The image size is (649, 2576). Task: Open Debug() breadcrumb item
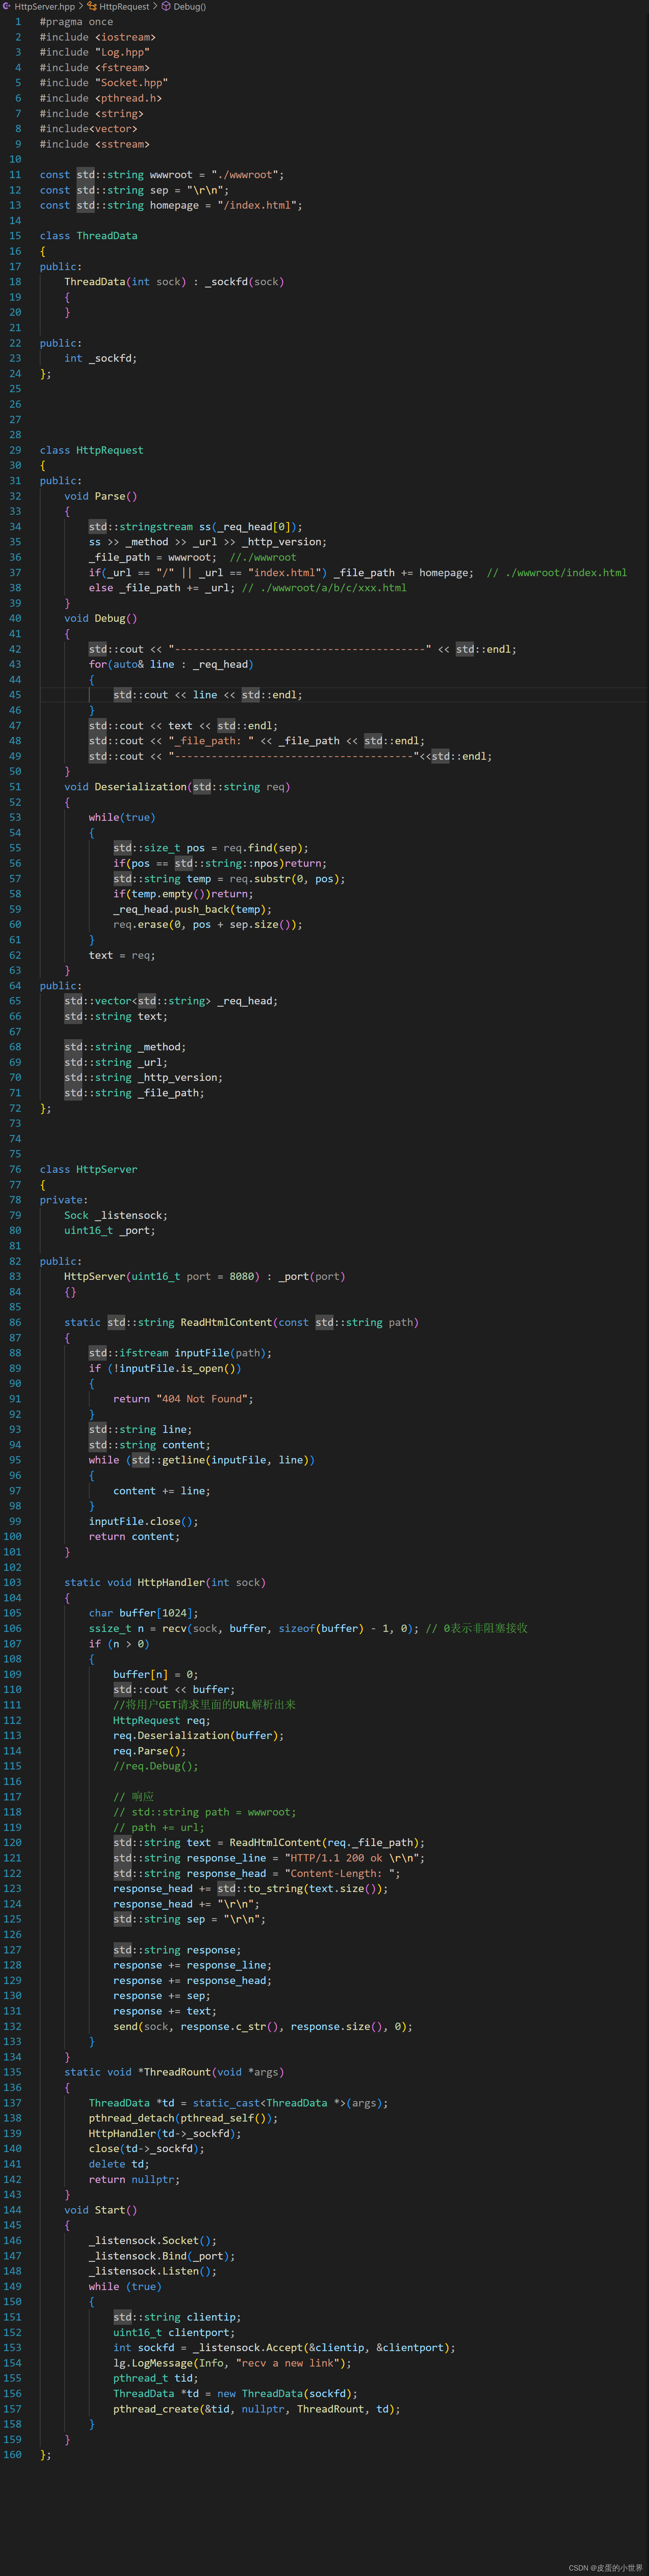[190, 6]
